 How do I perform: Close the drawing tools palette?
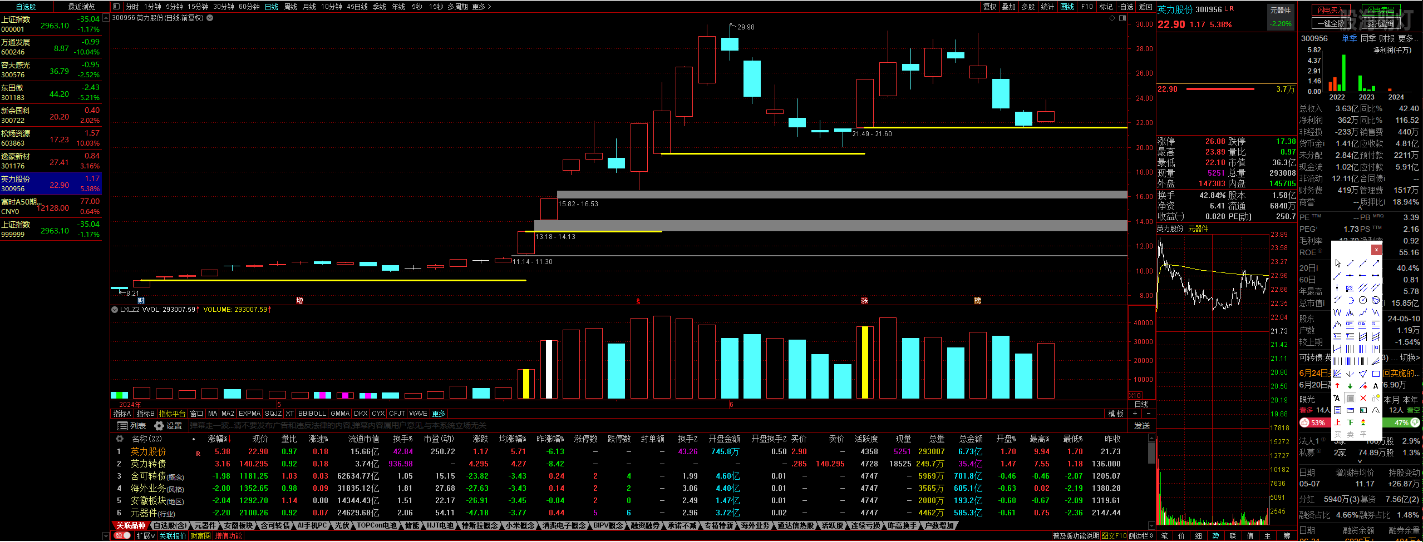pos(1376,250)
